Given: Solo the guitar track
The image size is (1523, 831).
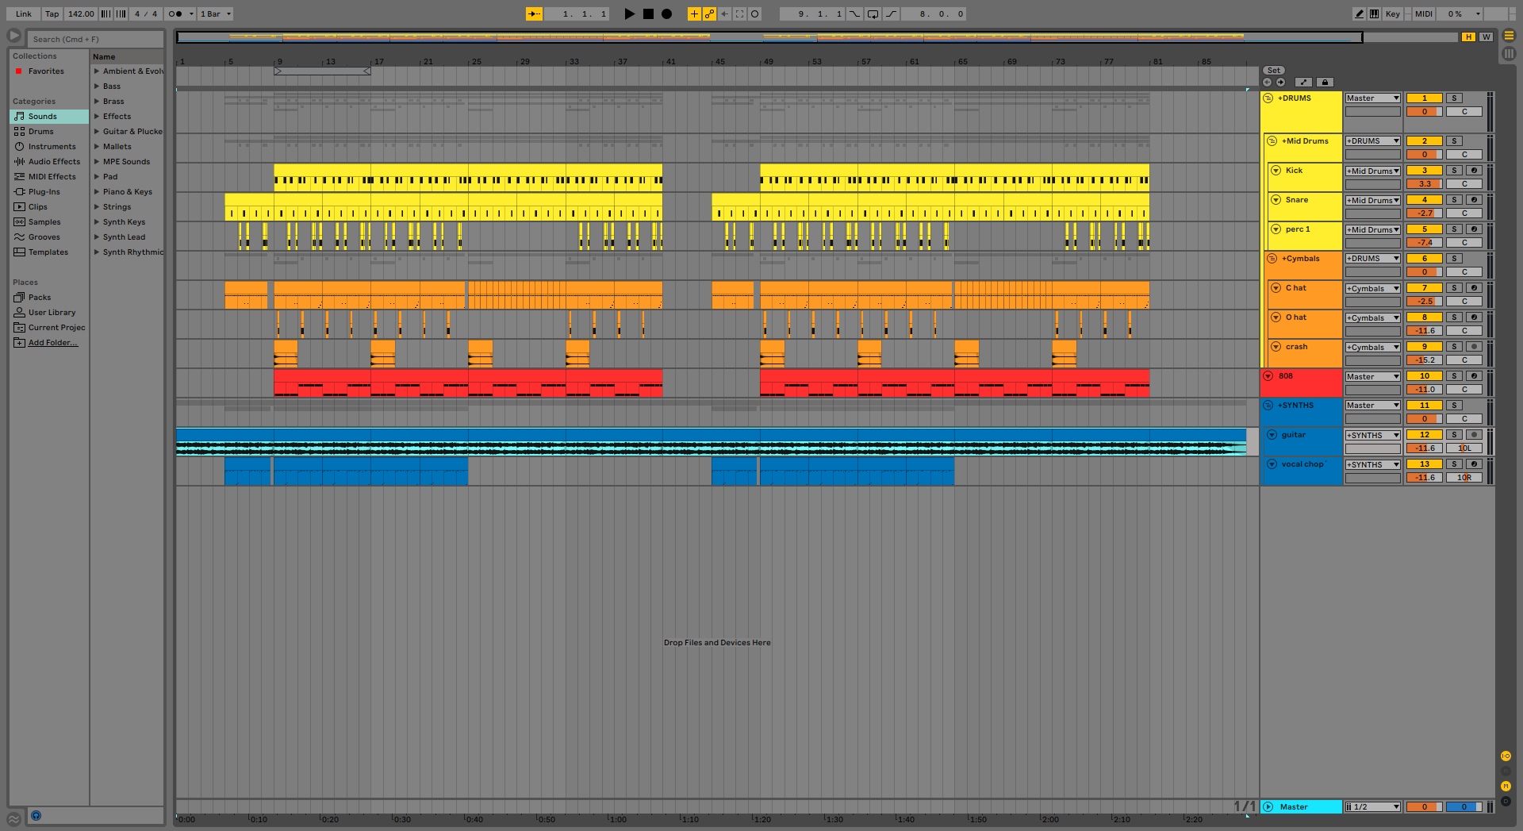Looking at the screenshot, I should tap(1454, 435).
